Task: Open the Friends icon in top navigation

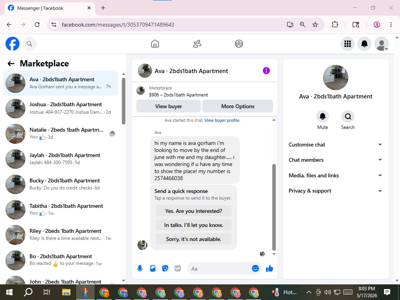Action: point(197,44)
